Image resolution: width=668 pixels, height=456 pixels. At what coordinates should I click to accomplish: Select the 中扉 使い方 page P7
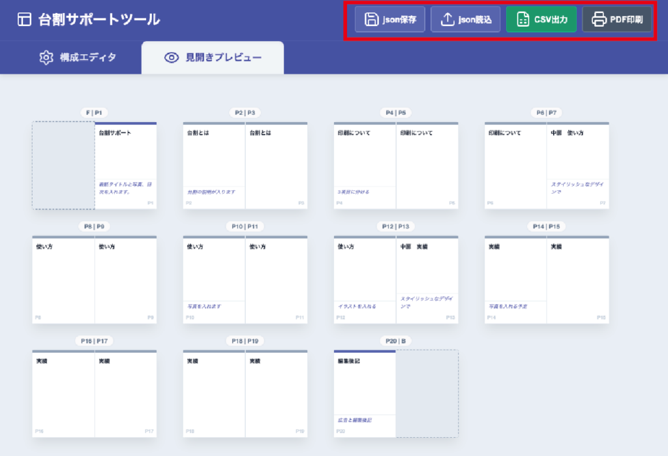pyautogui.click(x=578, y=166)
